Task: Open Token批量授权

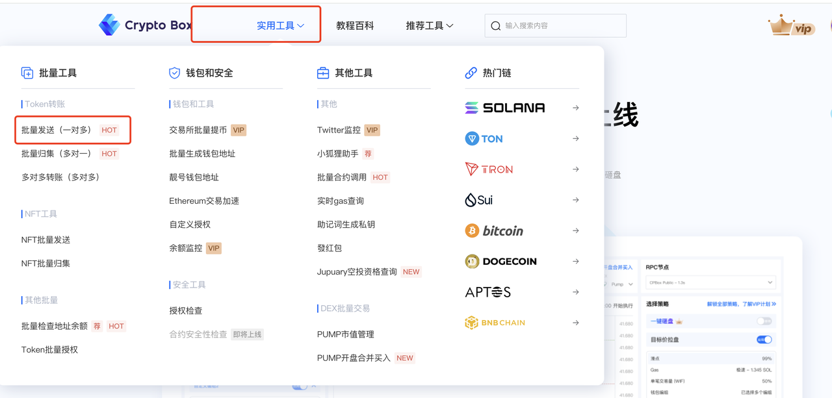Action: pos(49,349)
